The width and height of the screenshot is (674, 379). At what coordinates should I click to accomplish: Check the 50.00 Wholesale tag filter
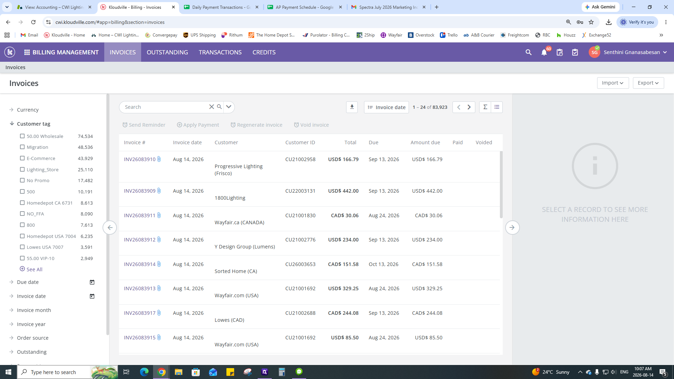tap(22, 136)
